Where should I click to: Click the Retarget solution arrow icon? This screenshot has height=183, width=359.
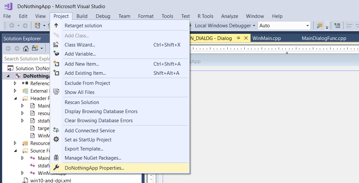pyautogui.click(x=56, y=25)
